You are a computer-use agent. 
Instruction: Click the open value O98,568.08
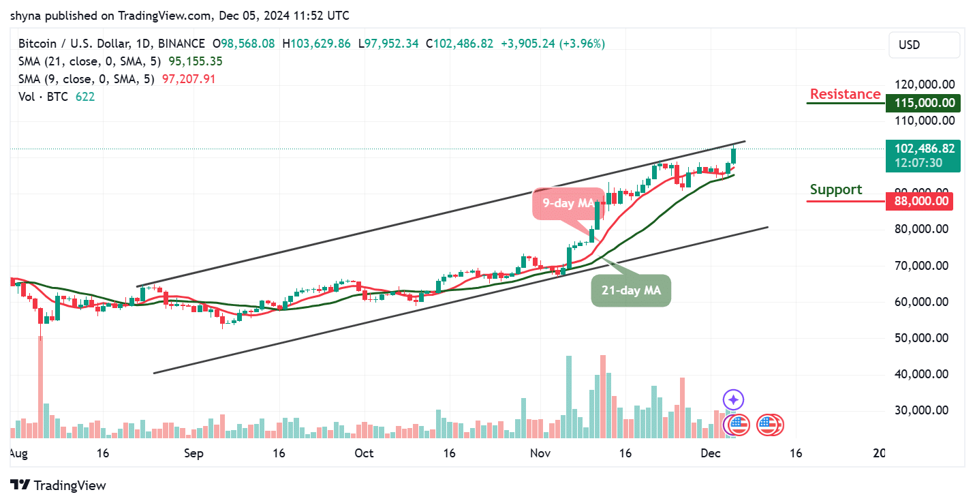[x=244, y=44]
